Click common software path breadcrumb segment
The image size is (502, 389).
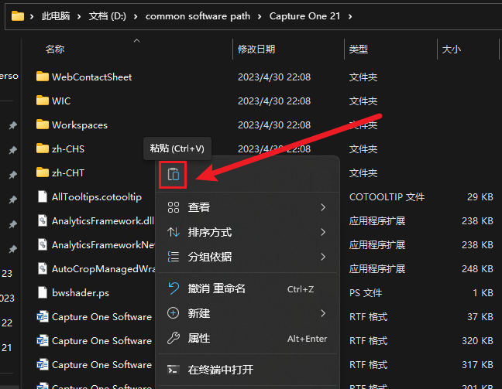tap(198, 16)
